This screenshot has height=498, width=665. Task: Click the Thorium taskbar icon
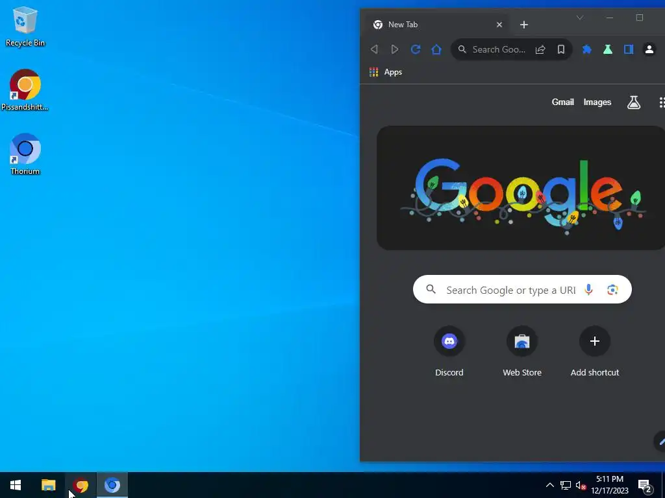point(112,485)
